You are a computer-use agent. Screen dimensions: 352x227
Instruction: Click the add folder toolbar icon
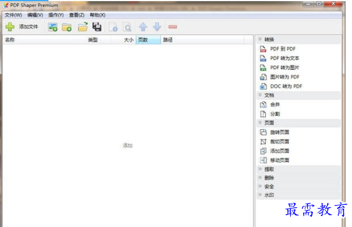67,27
